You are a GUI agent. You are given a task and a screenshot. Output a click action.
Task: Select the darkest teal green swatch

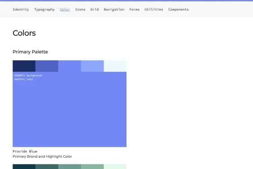pyautogui.click(x=24, y=167)
